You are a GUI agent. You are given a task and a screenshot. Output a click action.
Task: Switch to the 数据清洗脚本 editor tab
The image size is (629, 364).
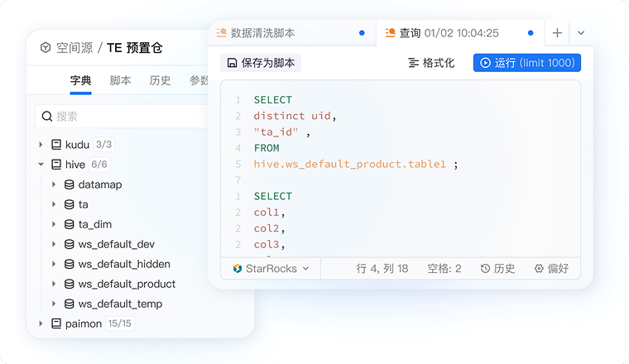[262, 33]
